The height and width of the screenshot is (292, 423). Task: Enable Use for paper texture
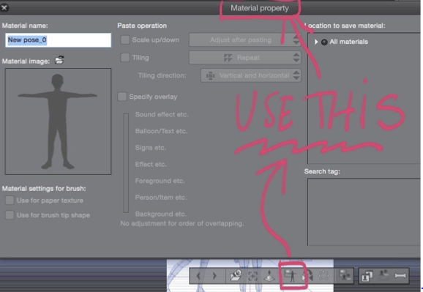10,201
